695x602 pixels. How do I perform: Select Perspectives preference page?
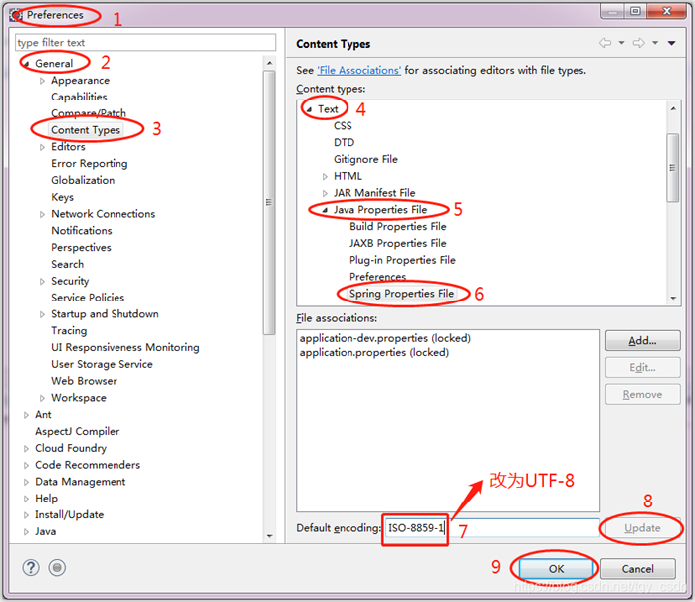click(81, 247)
